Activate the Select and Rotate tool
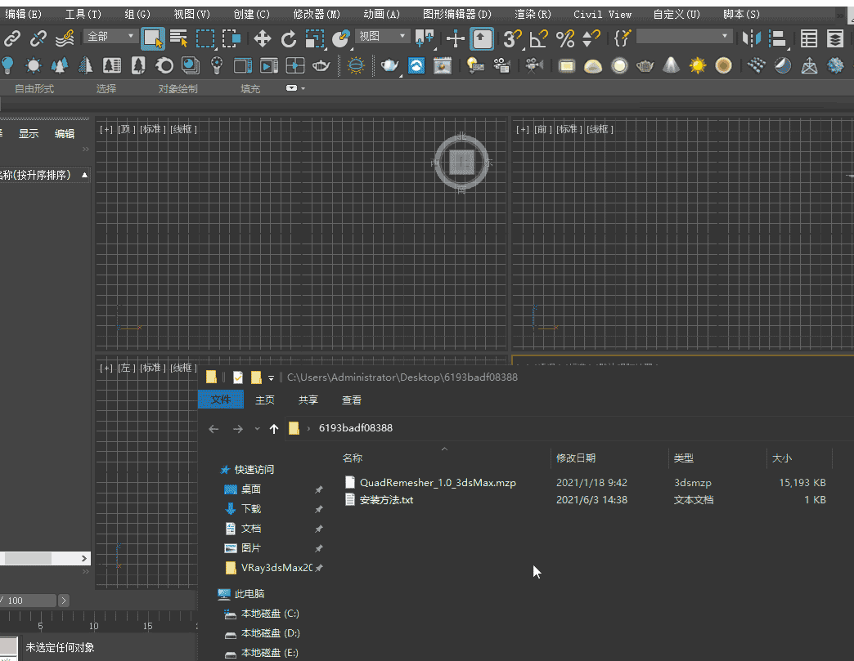This screenshot has width=854, height=661. (x=289, y=38)
